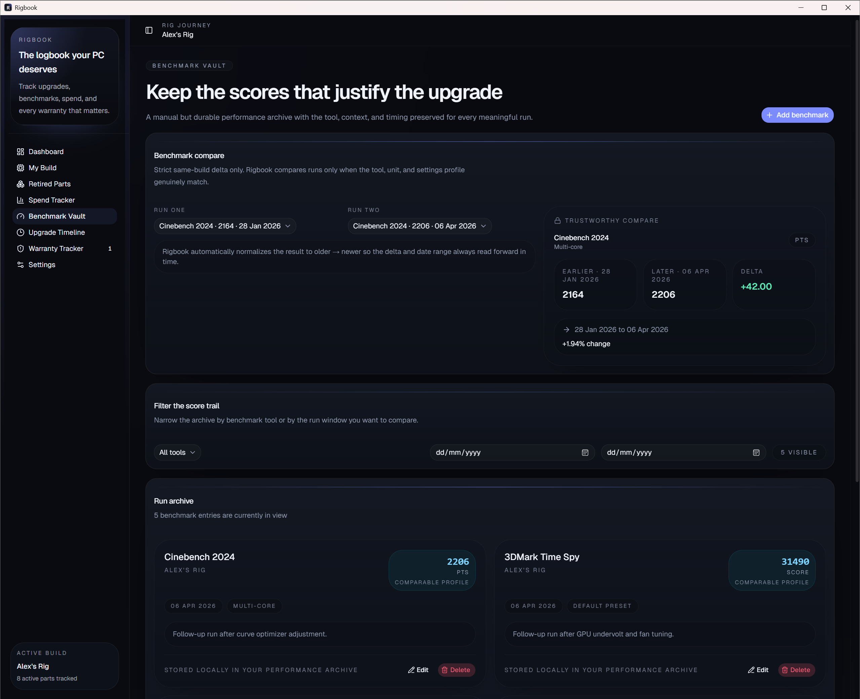Click the Upgrade Timeline clock icon
This screenshot has width=860, height=699.
[x=21, y=232]
